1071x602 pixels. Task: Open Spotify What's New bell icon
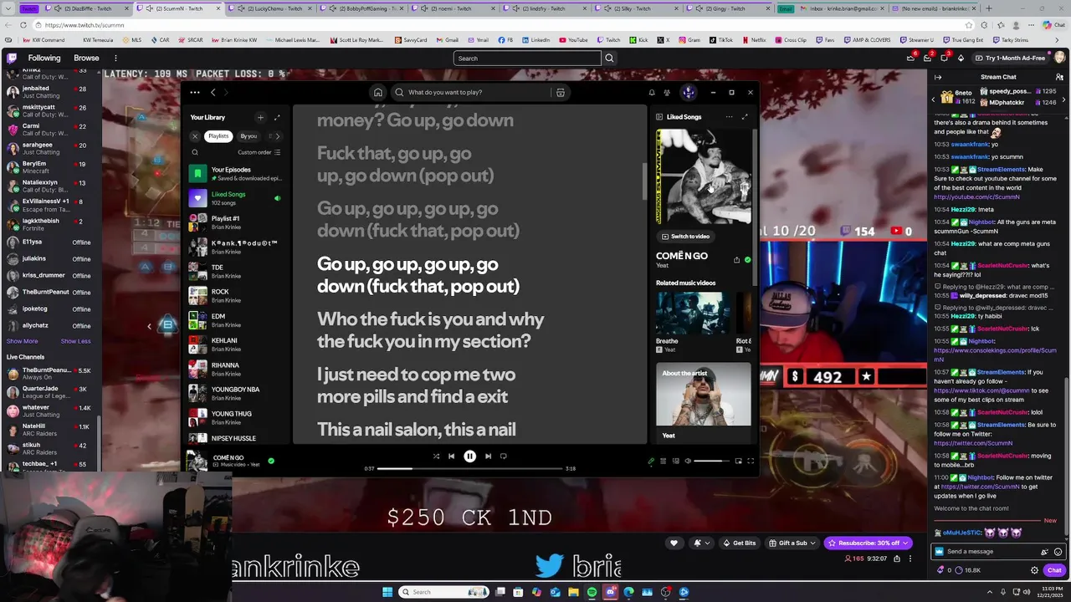tap(652, 92)
